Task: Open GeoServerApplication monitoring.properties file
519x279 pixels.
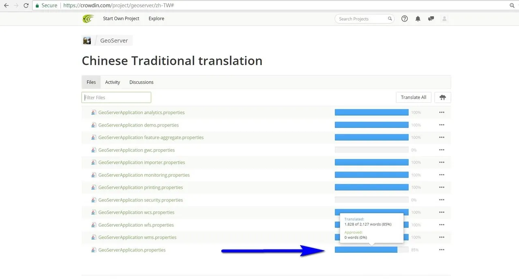Action: [144, 175]
